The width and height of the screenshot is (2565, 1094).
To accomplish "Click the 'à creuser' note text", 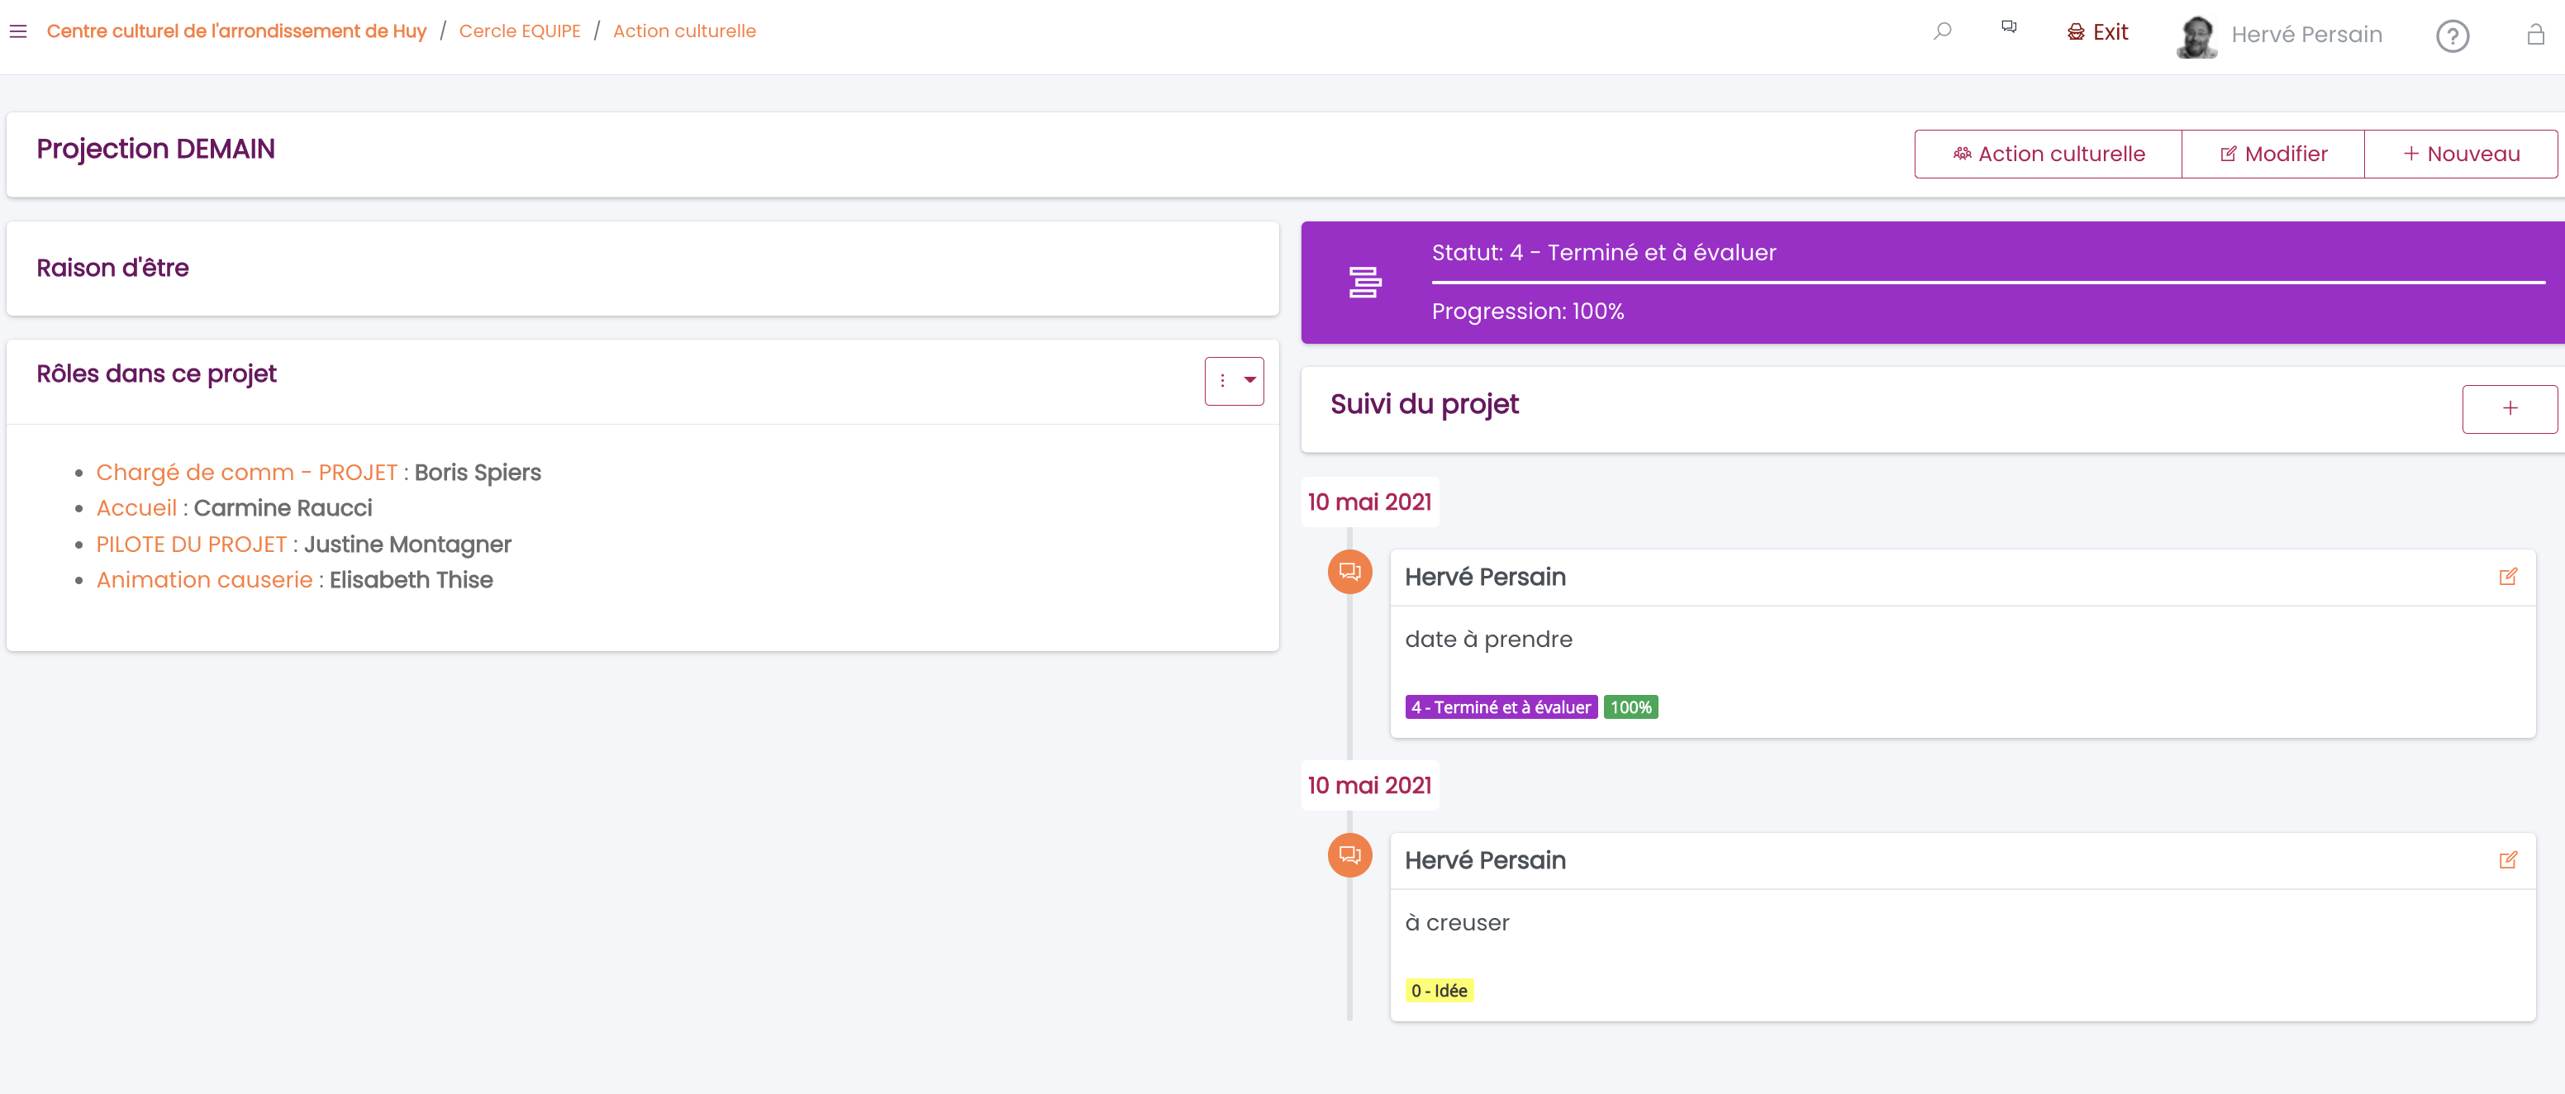I will tap(1457, 924).
